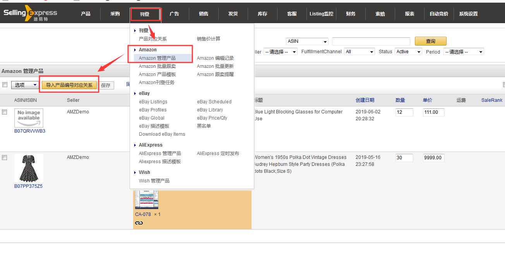
Task: Go to eBay Profiles
Action: (x=153, y=110)
